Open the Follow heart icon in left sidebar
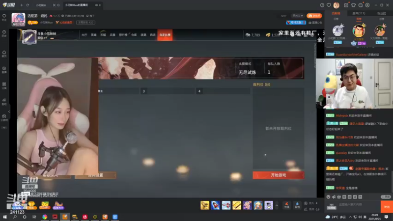Screen dimensions: 393x221 [x=4, y=17]
